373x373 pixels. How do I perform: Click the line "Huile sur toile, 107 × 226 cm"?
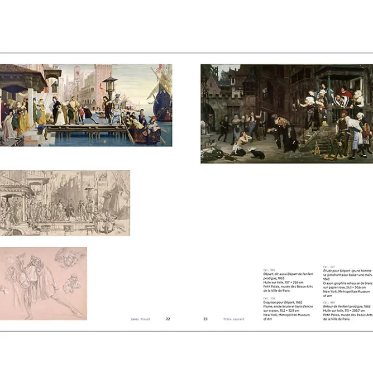point(283,283)
